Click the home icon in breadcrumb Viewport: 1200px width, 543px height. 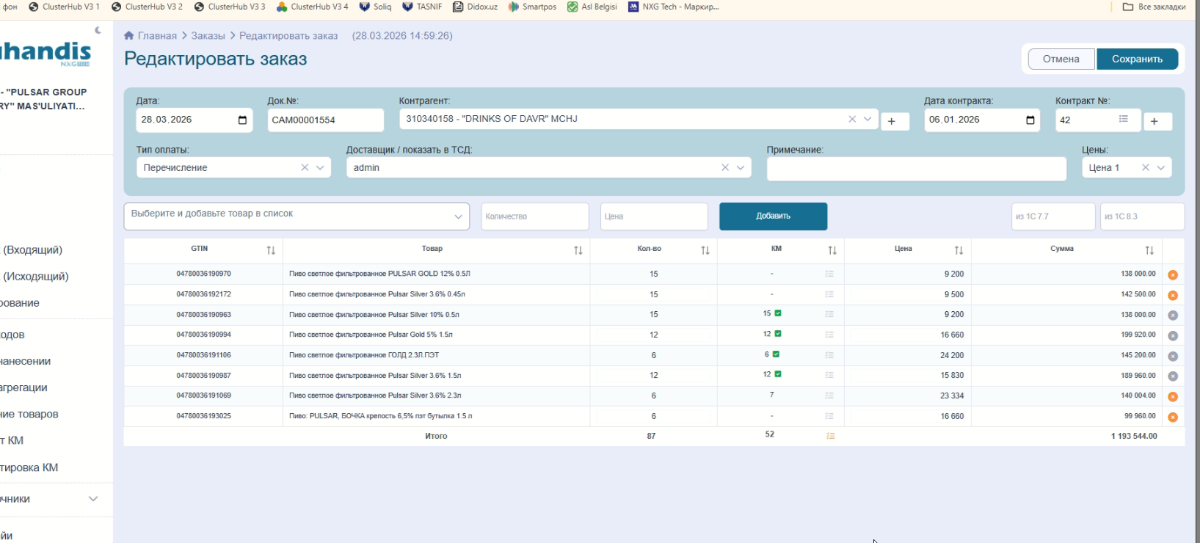(x=129, y=36)
